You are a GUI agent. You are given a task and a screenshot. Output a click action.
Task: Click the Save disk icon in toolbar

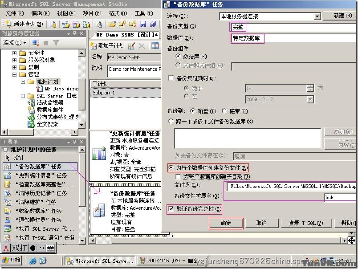[x=143, y=24]
